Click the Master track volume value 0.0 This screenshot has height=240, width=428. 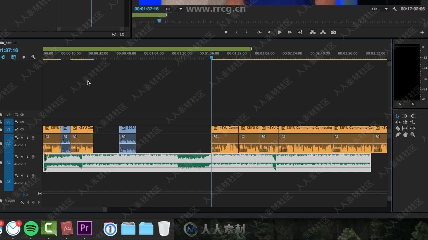point(25,195)
